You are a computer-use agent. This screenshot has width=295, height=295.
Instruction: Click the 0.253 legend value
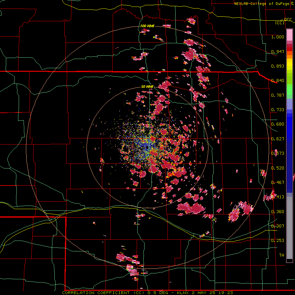[x=278, y=241]
